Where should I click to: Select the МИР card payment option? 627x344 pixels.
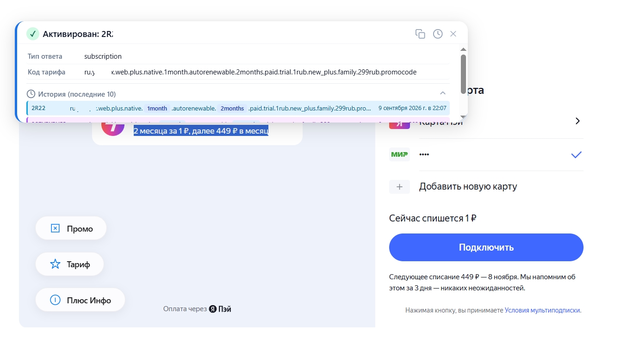pyautogui.click(x=486, y=154)
